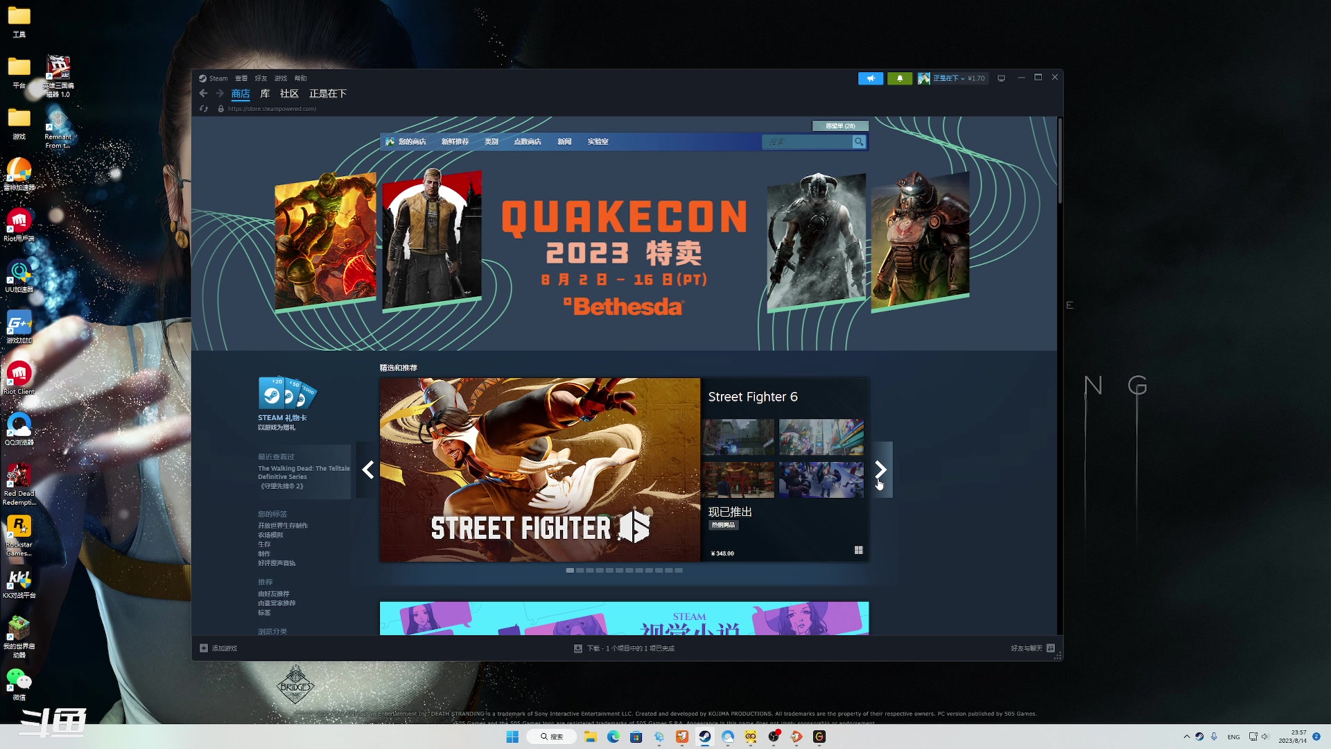
Task: Click the page reload icon
Action: (x=204, y=109)
